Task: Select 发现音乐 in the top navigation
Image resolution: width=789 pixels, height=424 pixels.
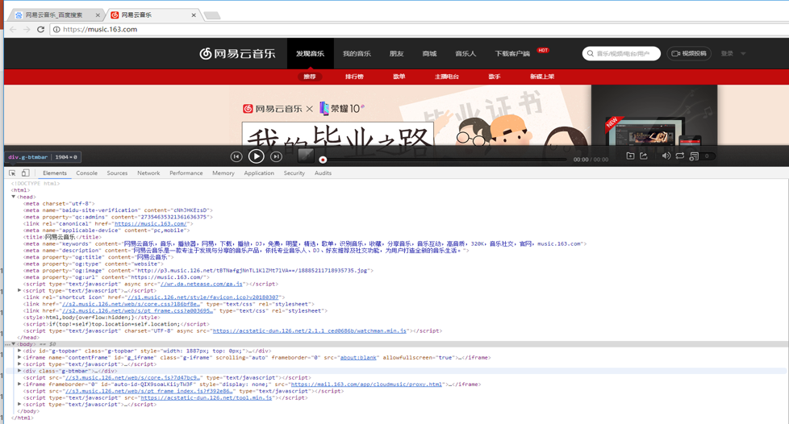Action: pyautogui.click(x=310, y=53)
